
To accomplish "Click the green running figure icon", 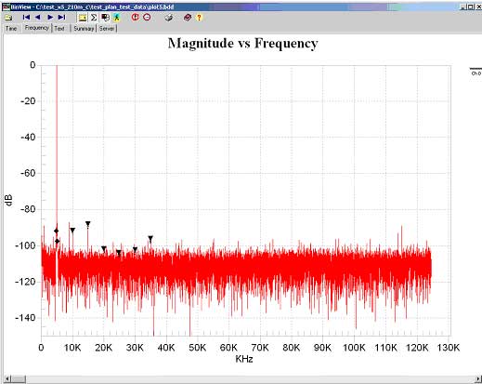I will (x=116, y=18).
